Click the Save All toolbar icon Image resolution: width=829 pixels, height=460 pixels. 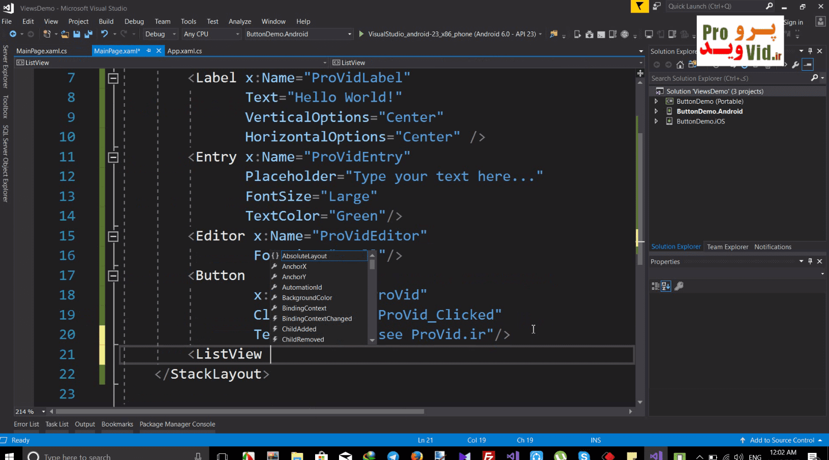88,34
